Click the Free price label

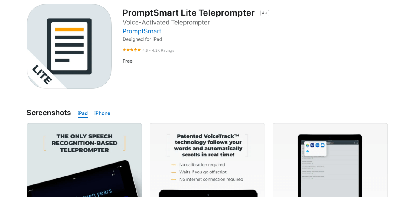pyautogui.click(x=127, y=61)
